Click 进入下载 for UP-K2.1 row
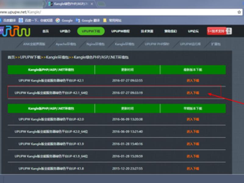244x183 pixels. [193, 81]
